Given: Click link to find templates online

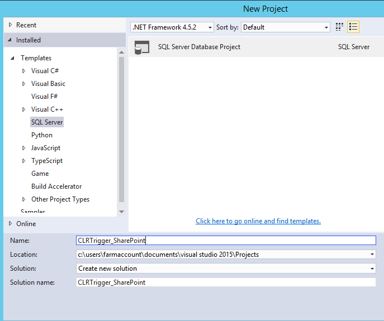Looking at the screenshot, I should click(258, 221).
